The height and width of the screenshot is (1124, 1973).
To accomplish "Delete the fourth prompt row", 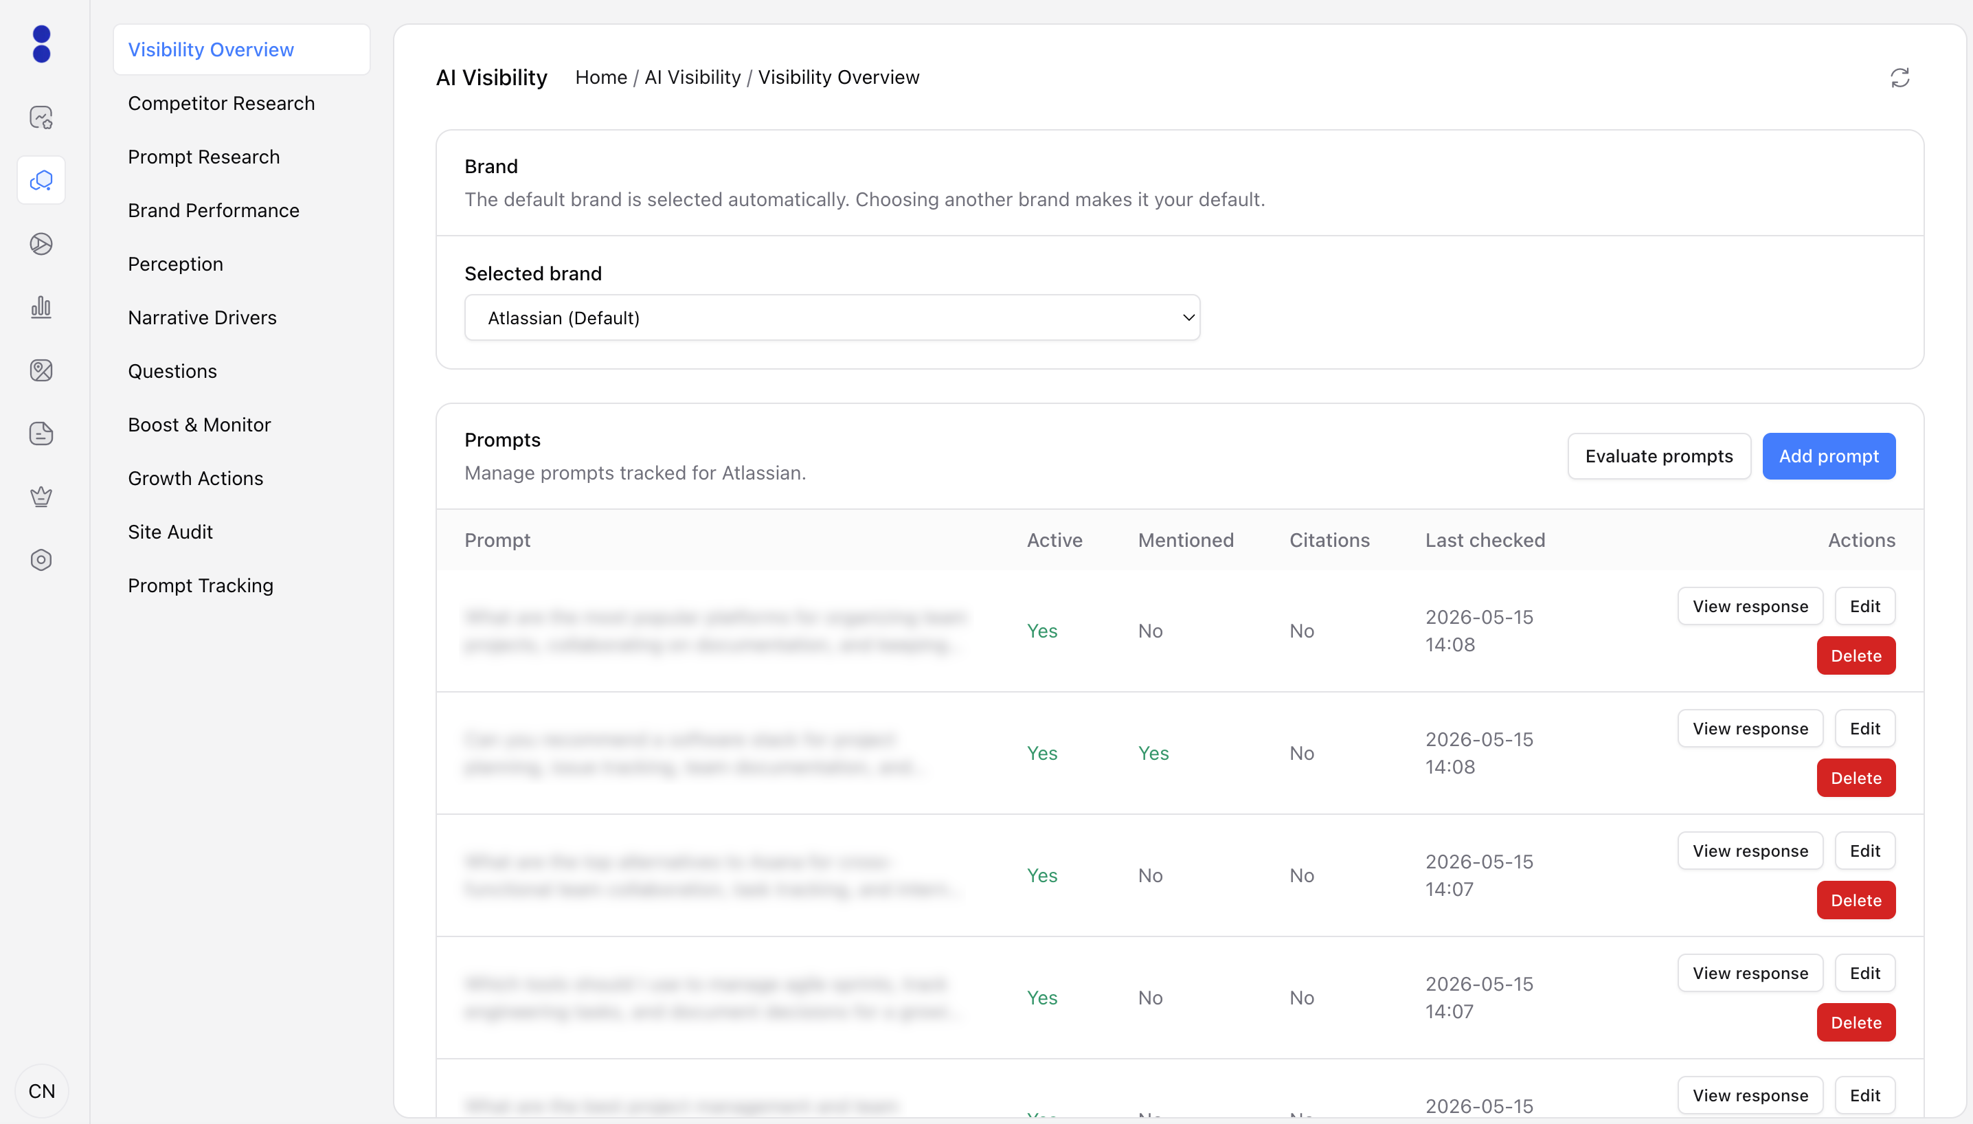I will click(1856, 1023).
